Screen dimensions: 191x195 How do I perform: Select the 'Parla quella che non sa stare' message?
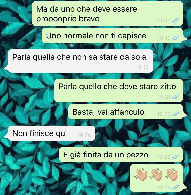pyautogui.click(x=80, y=61)
